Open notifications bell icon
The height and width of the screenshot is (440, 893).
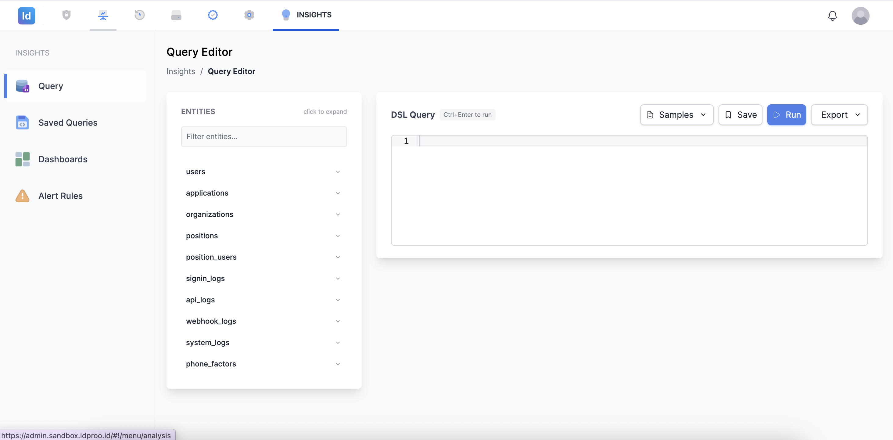point(832,16)
